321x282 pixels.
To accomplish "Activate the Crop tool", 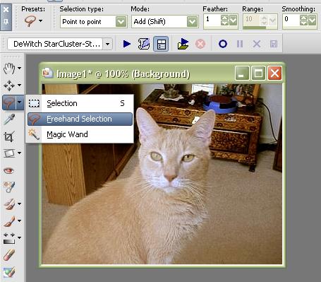I will coord(9,136).
